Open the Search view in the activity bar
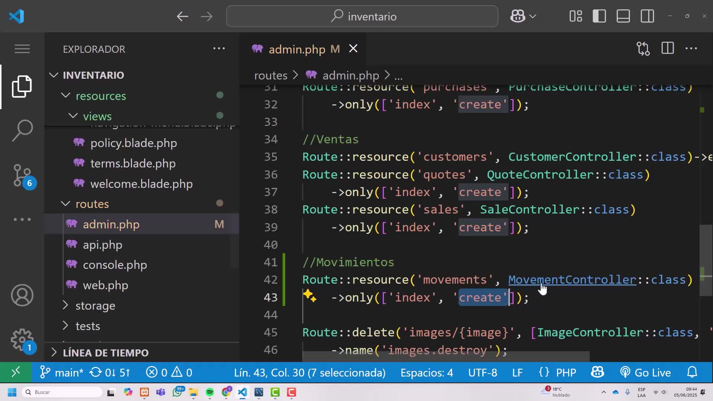713x401 pixels. (22, 130)
